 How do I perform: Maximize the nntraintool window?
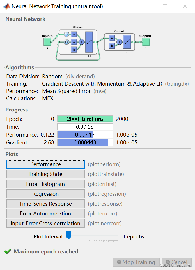165,6
